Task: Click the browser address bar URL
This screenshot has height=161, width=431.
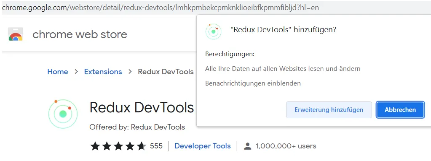Action: 160,8
